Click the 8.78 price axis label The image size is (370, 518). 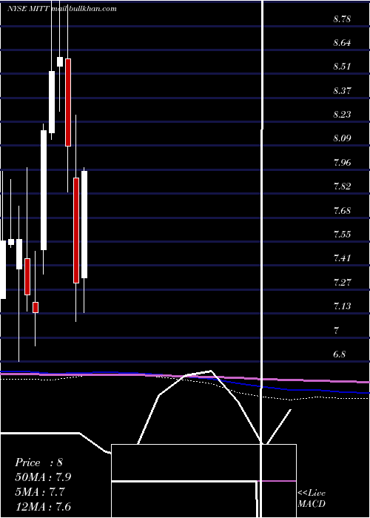click(x=342, y=19)
